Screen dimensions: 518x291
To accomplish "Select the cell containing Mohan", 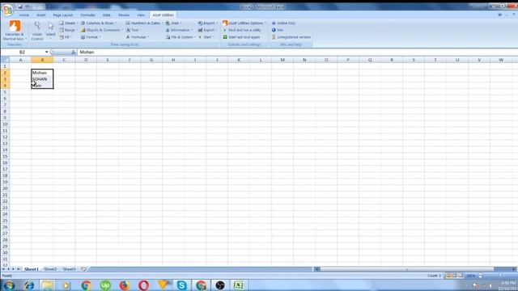I will pyautogui.click(x=42, y=73).
